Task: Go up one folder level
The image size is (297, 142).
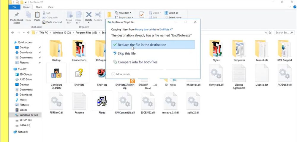Action: click(28, 33)
